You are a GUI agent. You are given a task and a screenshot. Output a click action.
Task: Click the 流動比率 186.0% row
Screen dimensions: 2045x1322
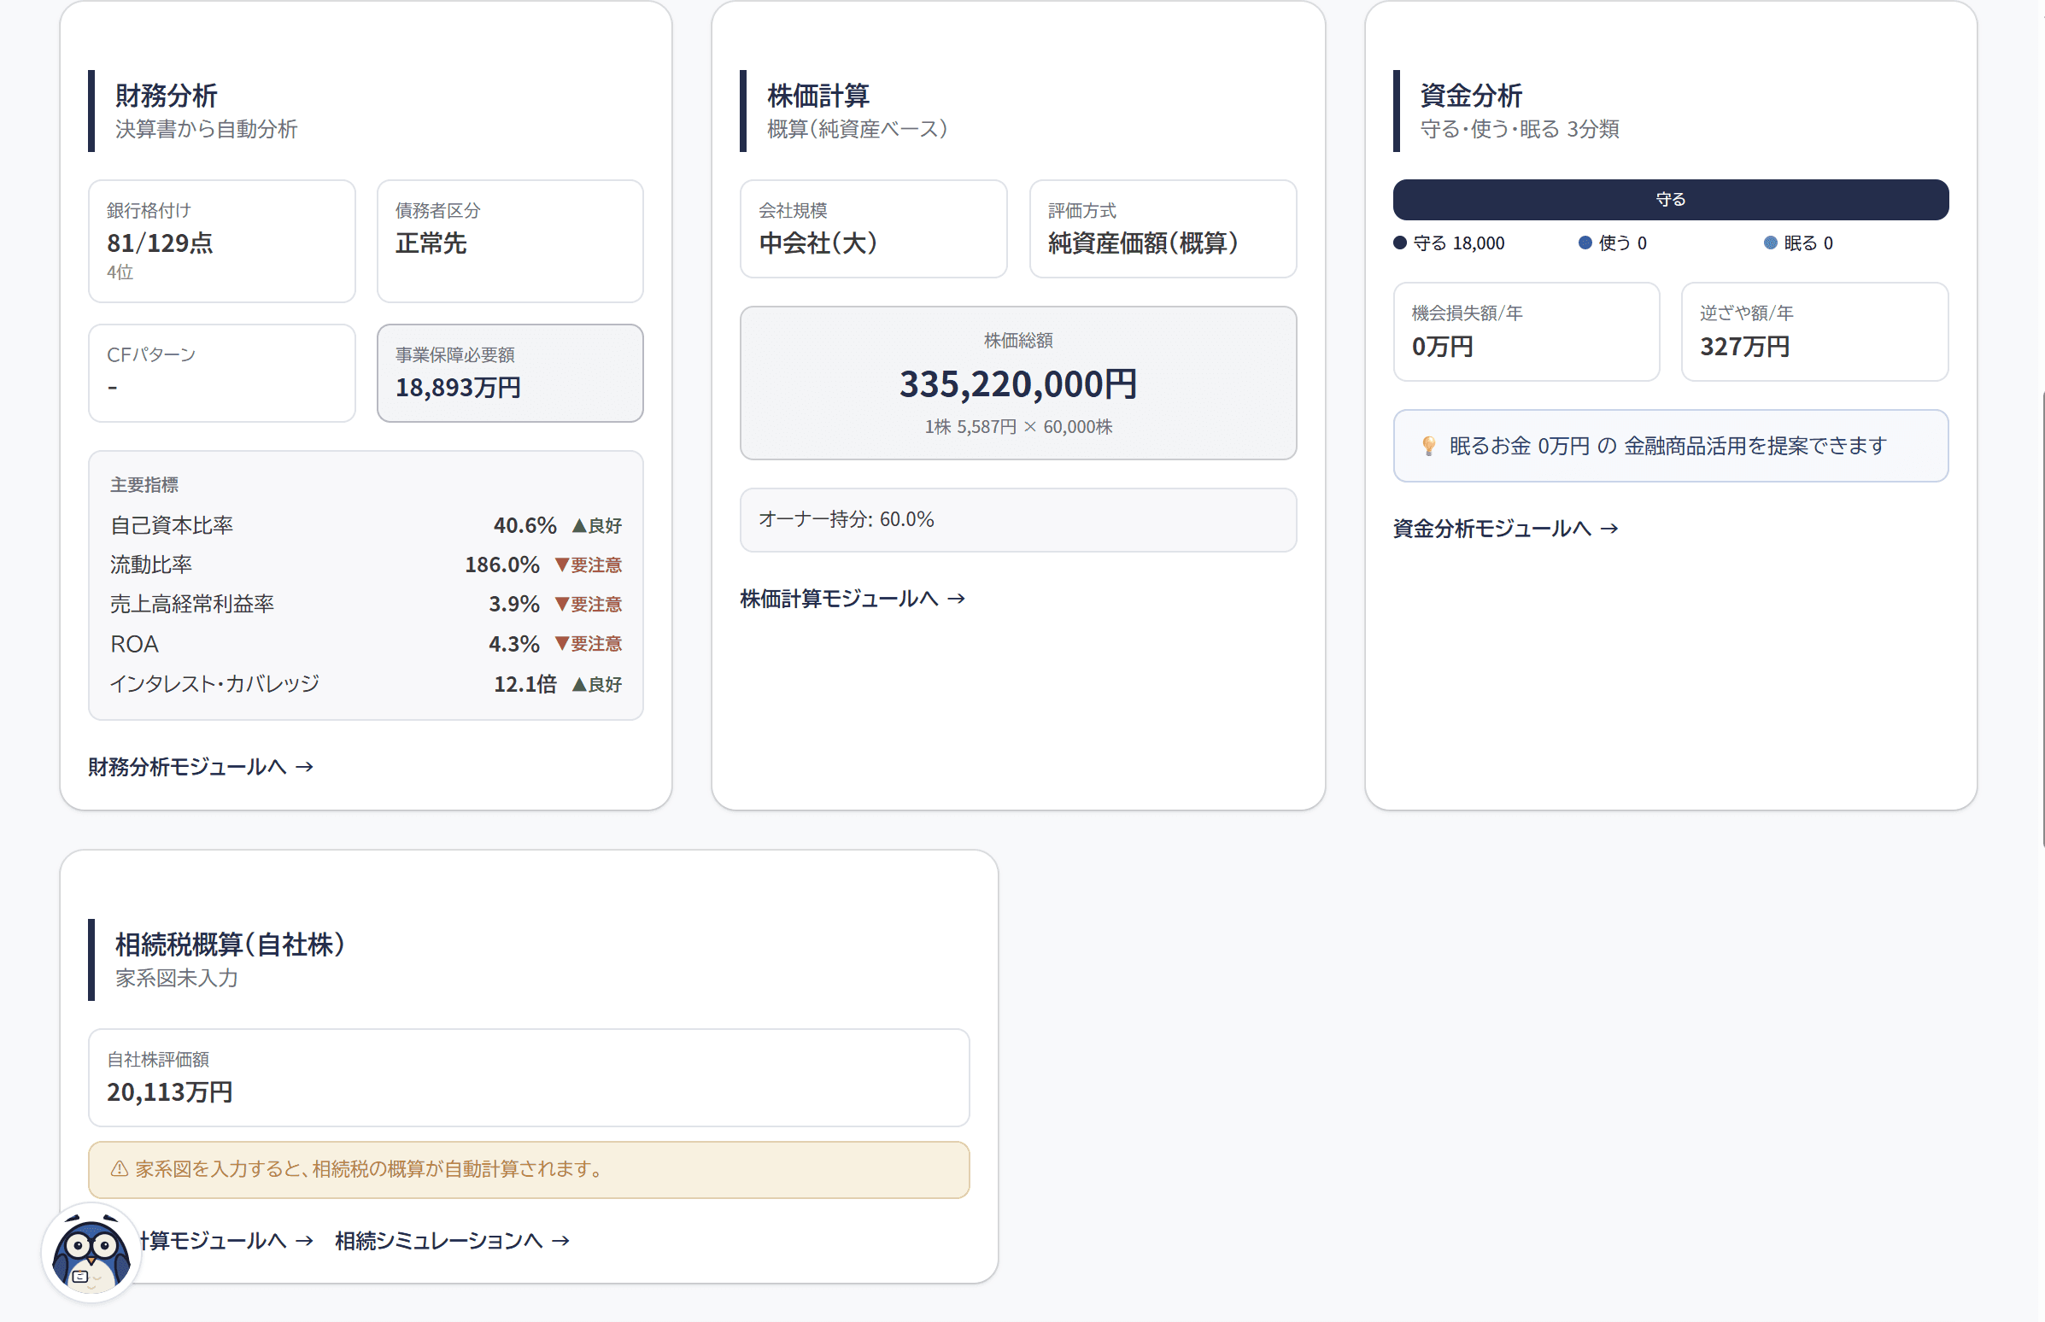tap(366, 564)
